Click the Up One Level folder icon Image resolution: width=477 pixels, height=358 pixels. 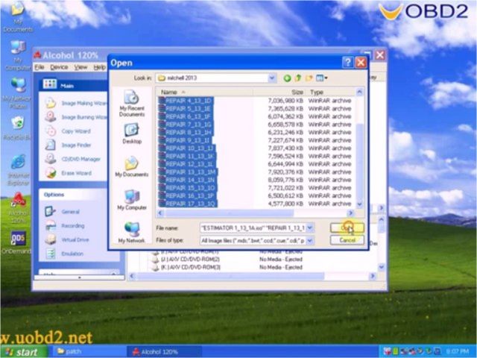[298, 78]
